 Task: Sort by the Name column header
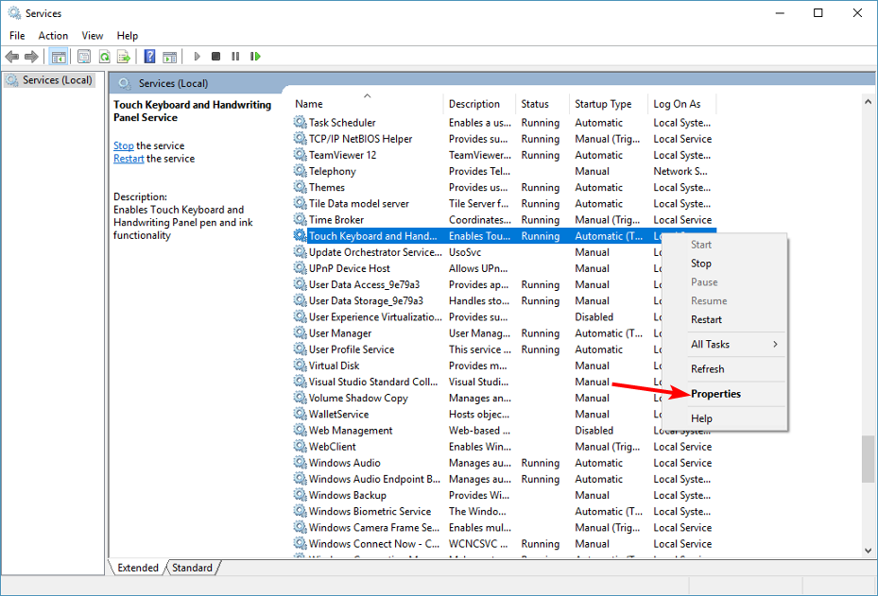point(367,104)
